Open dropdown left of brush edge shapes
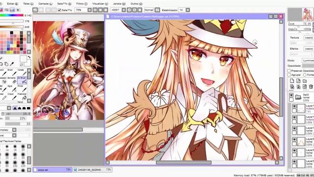314x177 pixels. point(9,108)
